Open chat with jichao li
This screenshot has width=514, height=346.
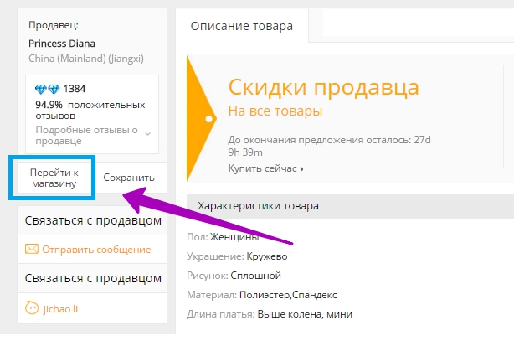(x=60, y=309)
